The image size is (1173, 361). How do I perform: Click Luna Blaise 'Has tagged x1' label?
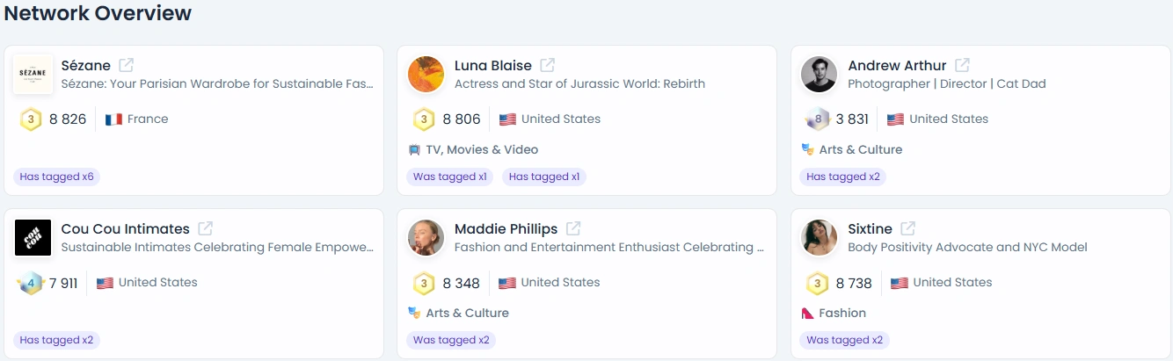coord(544,177)
